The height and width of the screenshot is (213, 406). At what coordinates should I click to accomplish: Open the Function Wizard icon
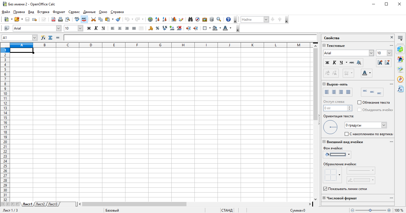[43, 37]
